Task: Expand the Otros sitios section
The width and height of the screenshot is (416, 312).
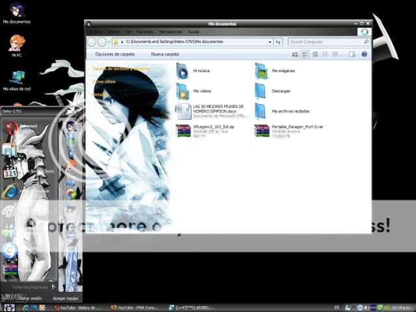Action: pos(104,82)
